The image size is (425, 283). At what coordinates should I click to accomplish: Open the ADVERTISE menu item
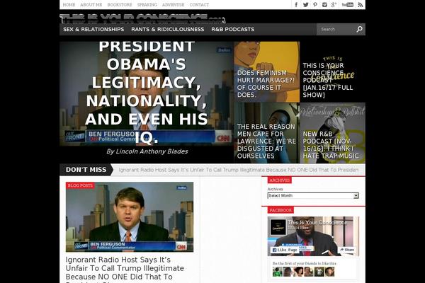point(174,5)
